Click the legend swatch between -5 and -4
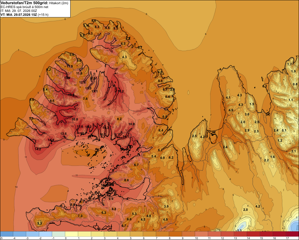Screen dimensions: 299x240 click(7, 234)
